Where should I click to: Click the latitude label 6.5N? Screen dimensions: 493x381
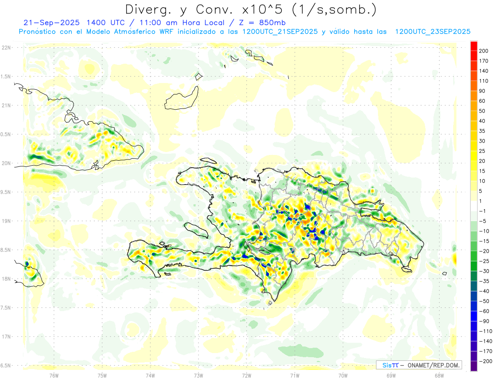(5, 365)
